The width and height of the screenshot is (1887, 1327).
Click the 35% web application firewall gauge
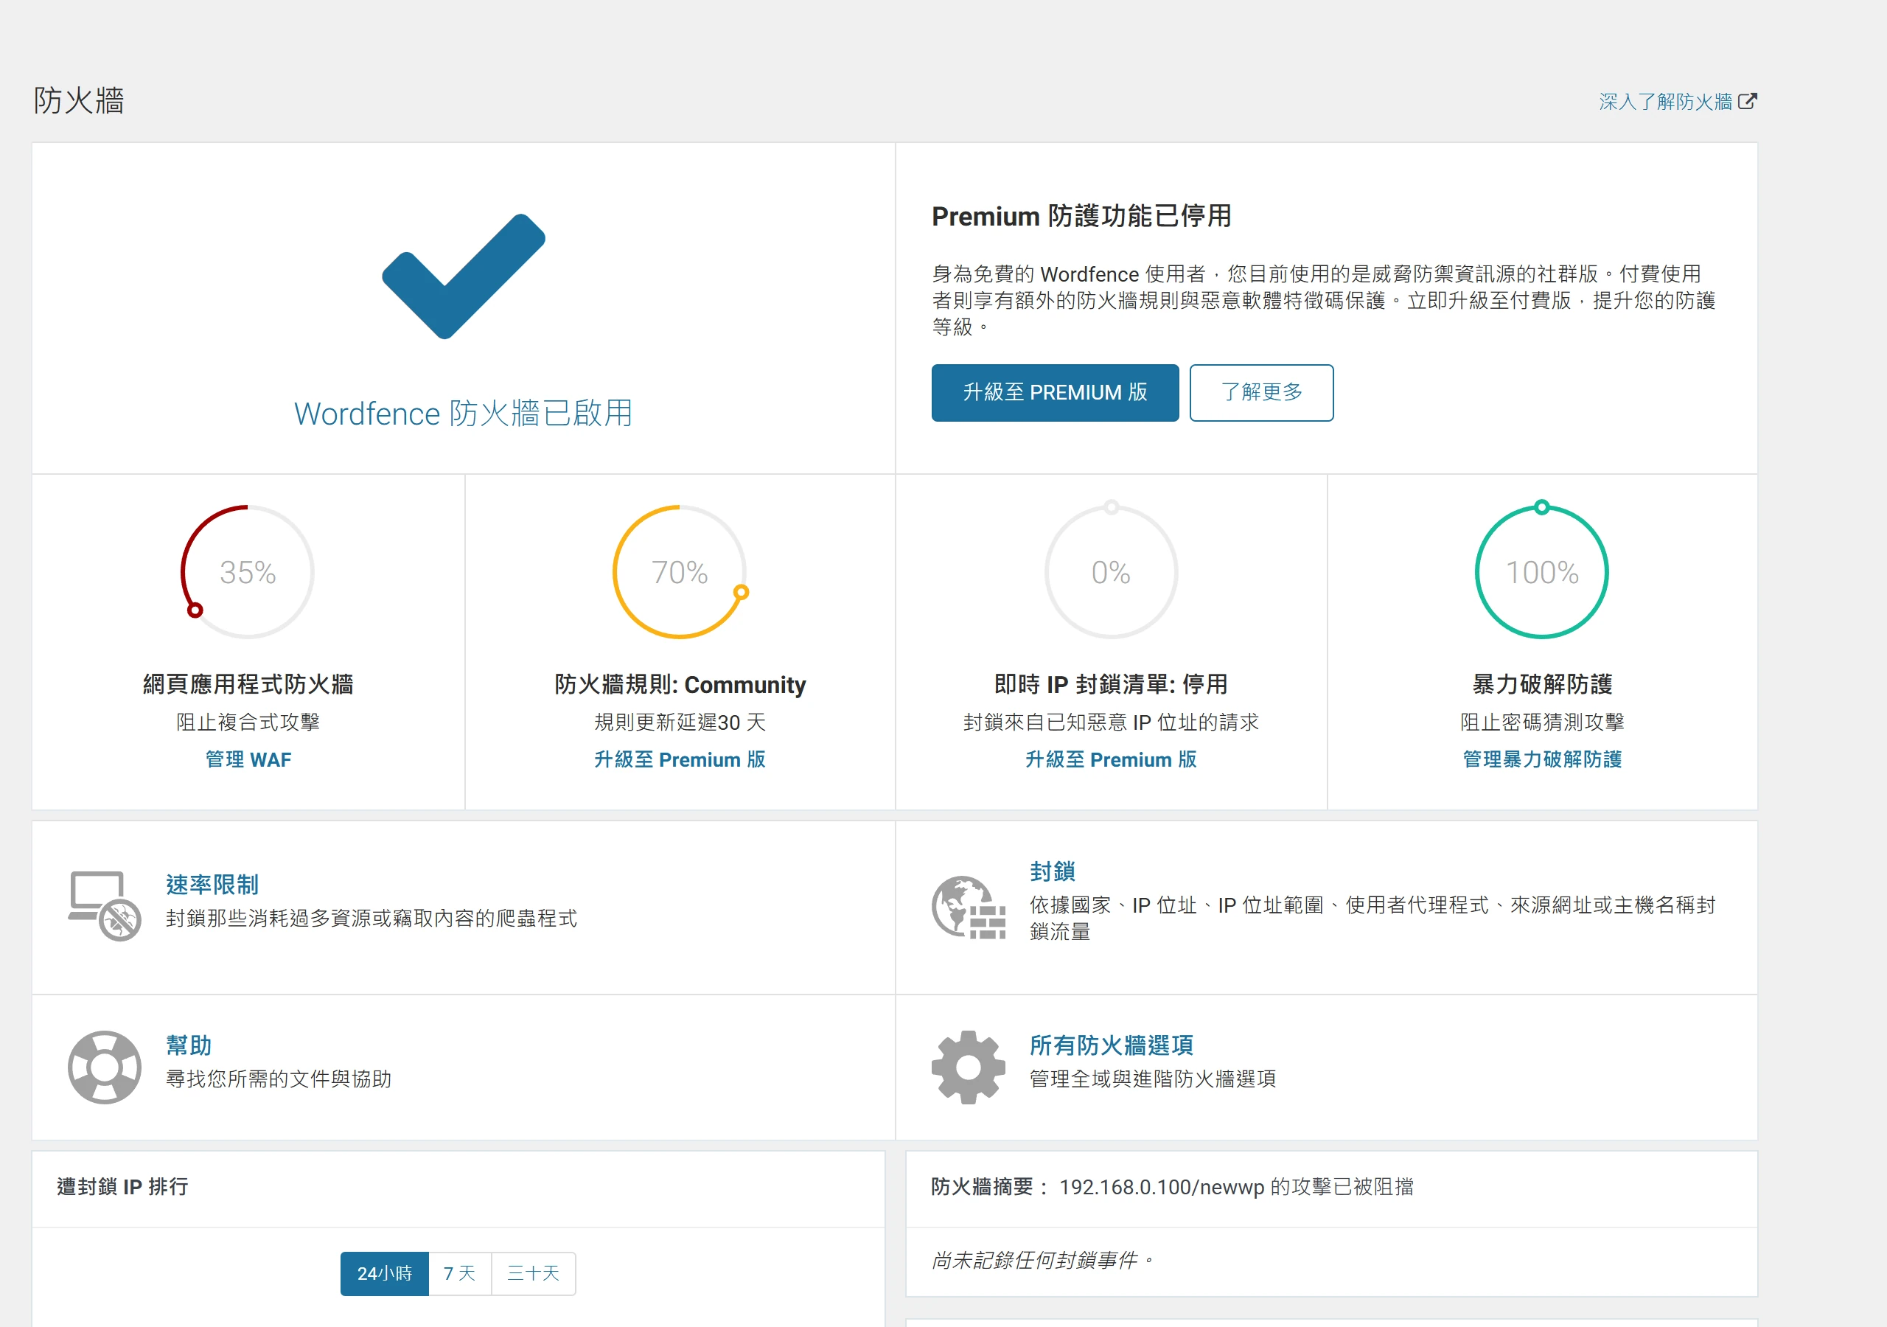tap(248, 571)
